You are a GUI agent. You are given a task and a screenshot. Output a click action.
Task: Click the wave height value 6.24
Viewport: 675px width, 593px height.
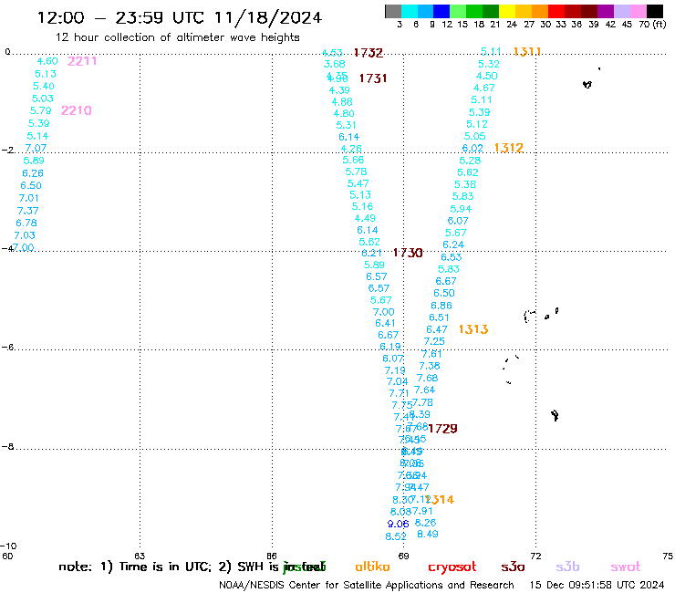453,244
